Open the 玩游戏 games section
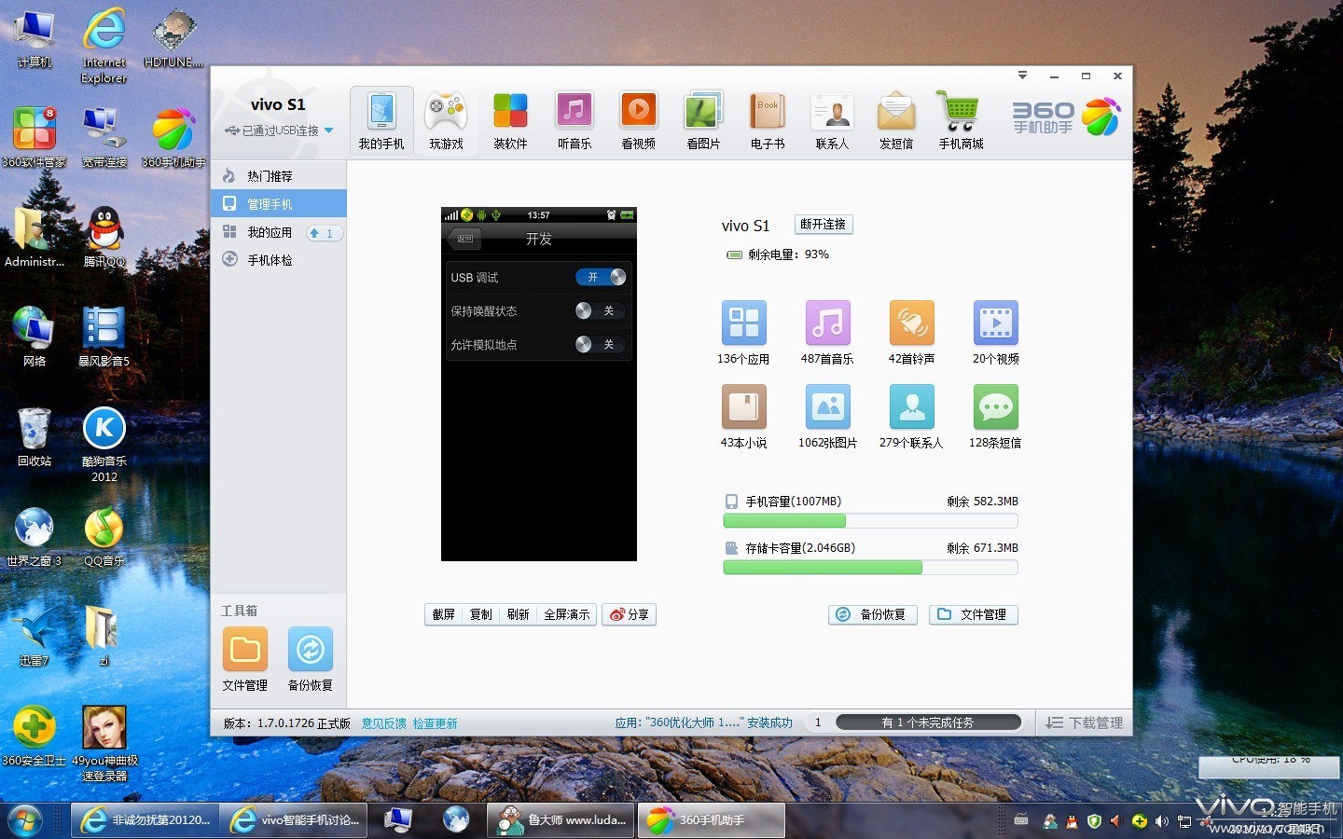 (x=446, y=120)
